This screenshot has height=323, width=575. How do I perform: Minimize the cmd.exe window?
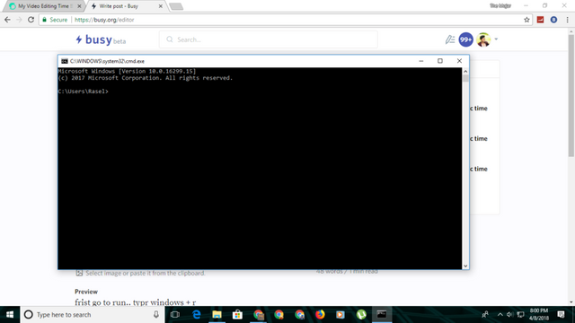421,61
